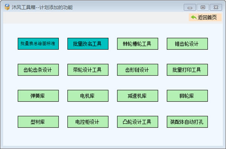Maximize the 沐风工具箱 window

coord(203,8)
